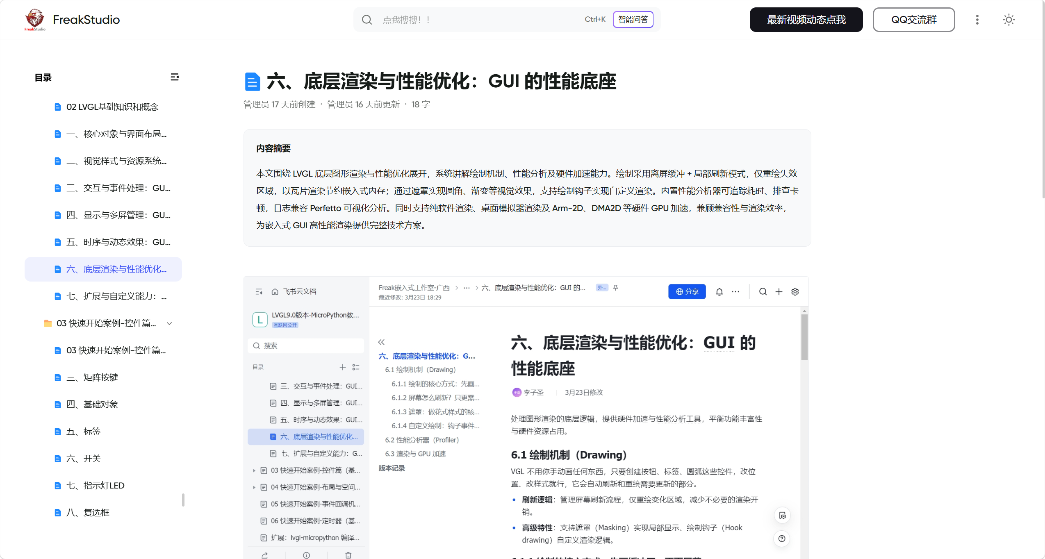Click the trash icon at sidebar bottom
This screenshot has height=559, width=1045.
click(x=348, y=554)
